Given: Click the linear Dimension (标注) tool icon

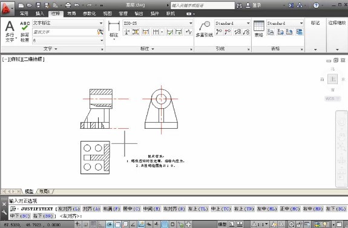Looking at the screenshot, I should tap(114, 29).
